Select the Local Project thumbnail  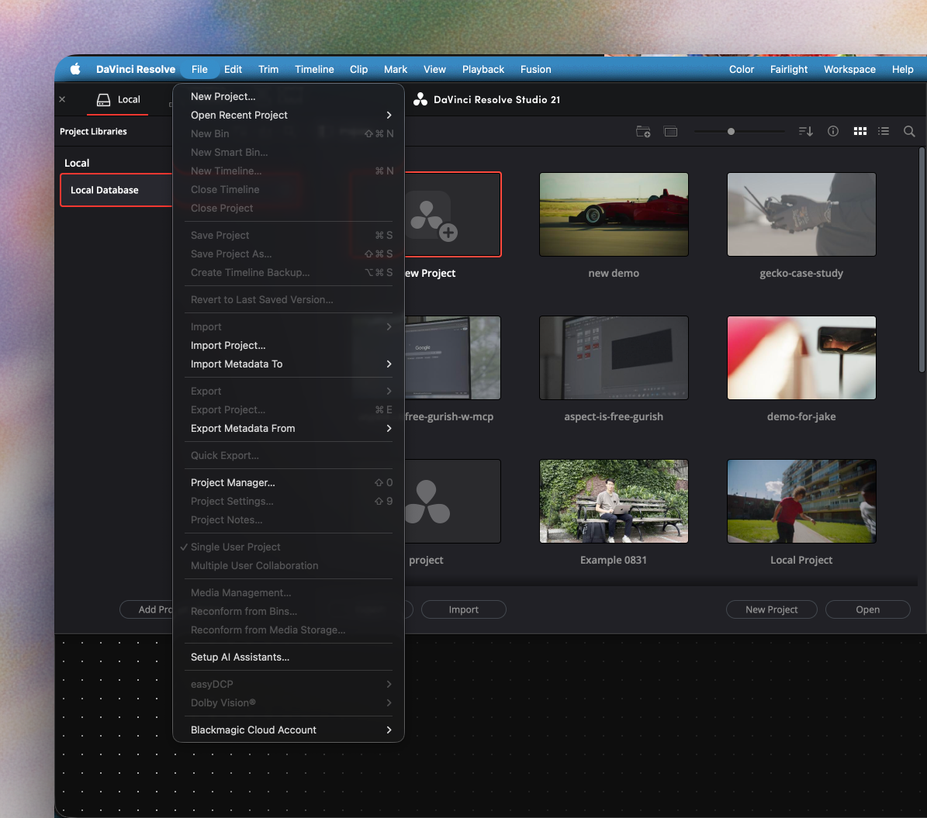tap(801, 501)
